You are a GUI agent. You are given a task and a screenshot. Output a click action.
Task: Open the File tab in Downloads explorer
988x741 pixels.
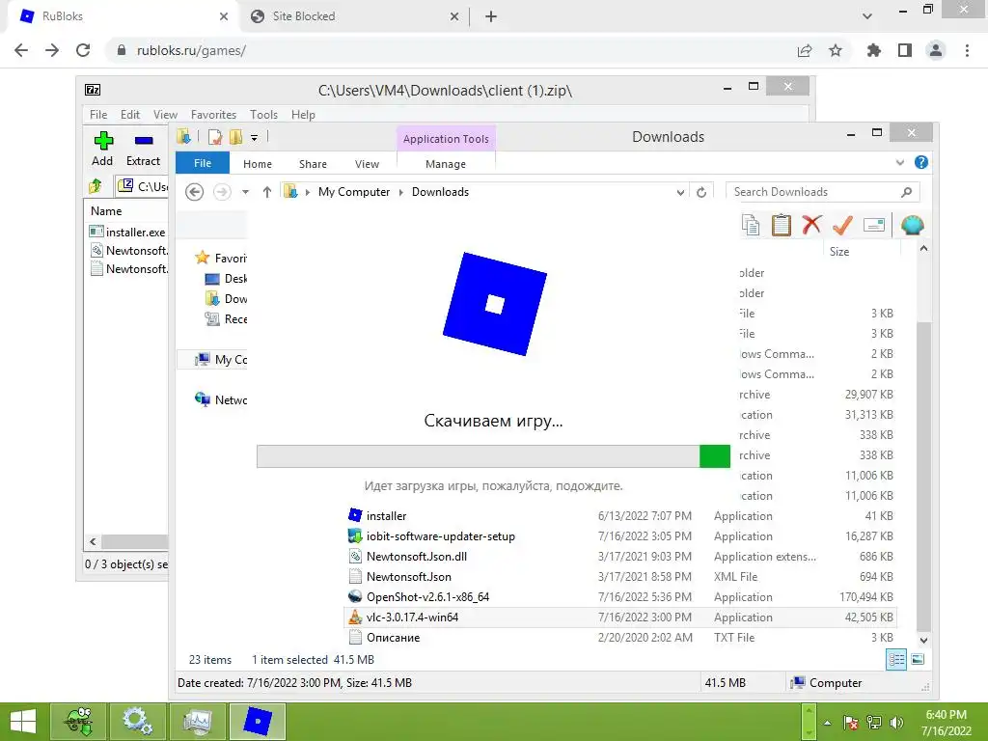pos(203,163)
